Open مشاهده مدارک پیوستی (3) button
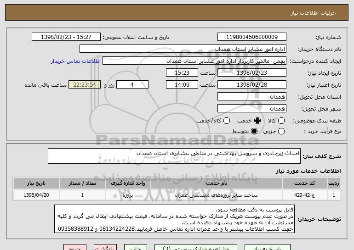 [x=195, y=247]
